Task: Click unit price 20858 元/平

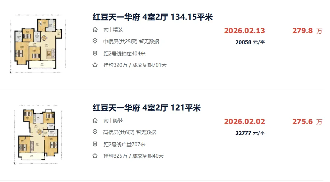Action: [250, 42]
